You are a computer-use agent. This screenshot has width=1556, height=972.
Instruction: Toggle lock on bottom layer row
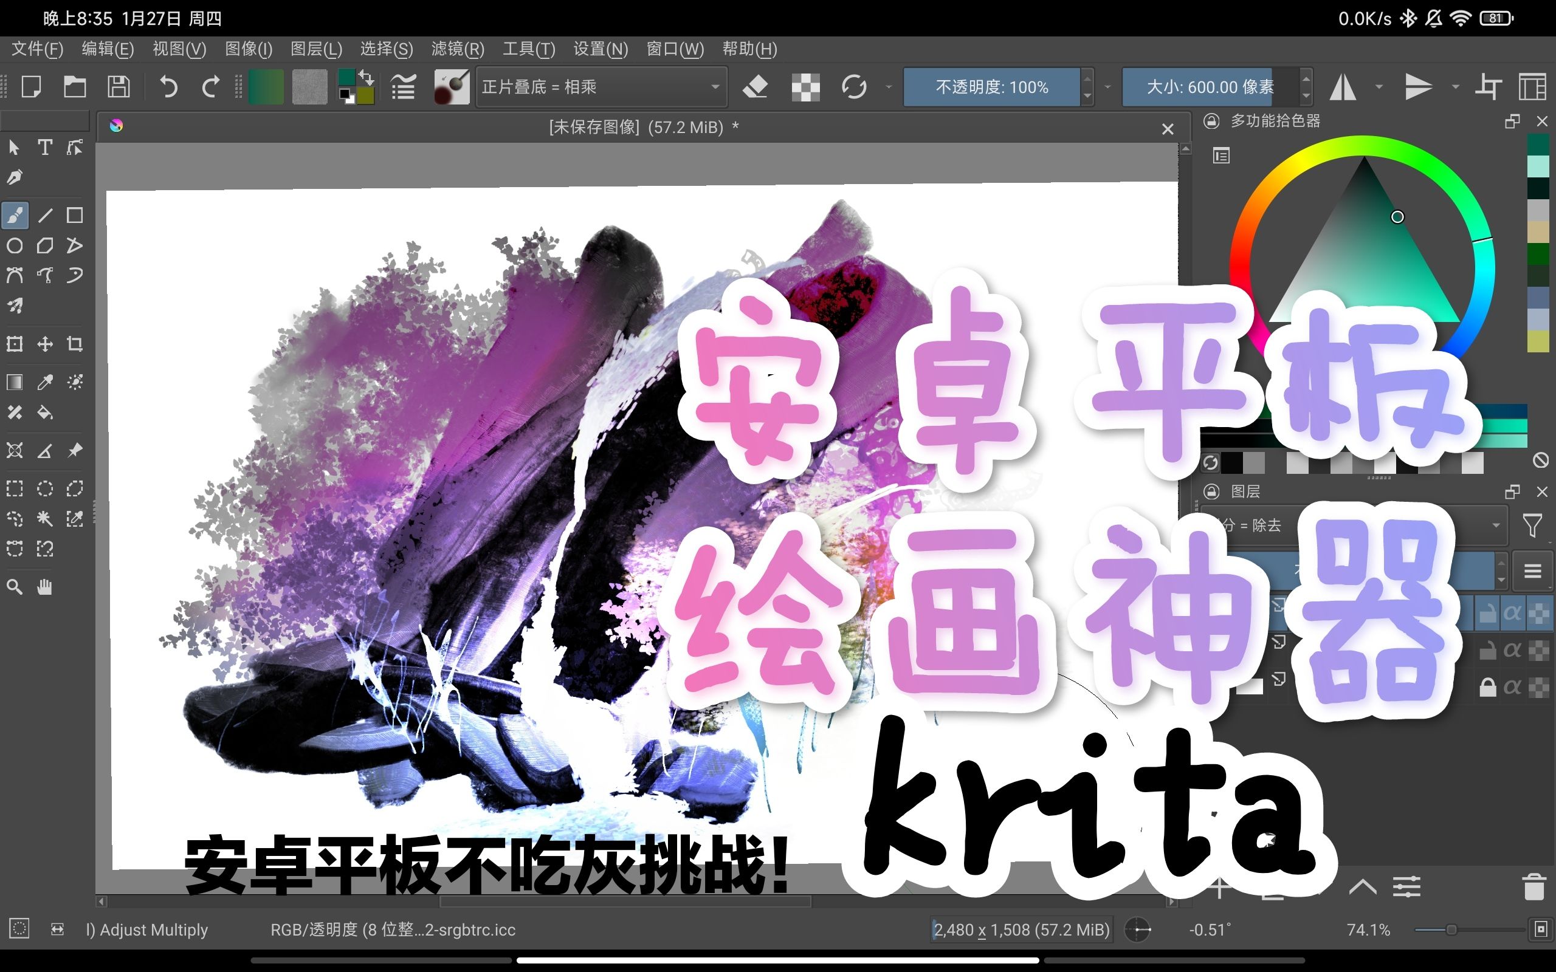[1487, 687]
